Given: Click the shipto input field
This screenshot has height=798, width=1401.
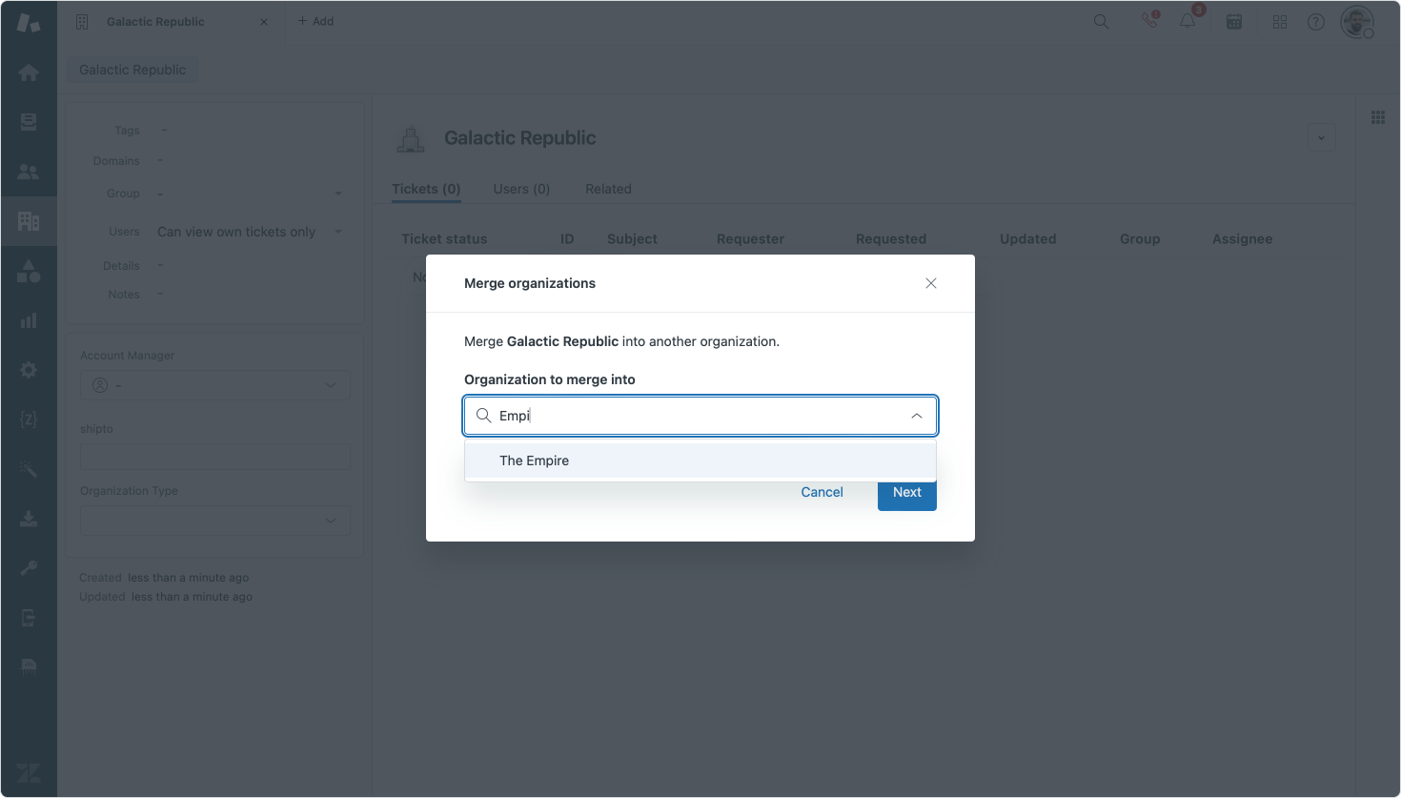Looking at the screenshot, I should (x=215, y=457).
